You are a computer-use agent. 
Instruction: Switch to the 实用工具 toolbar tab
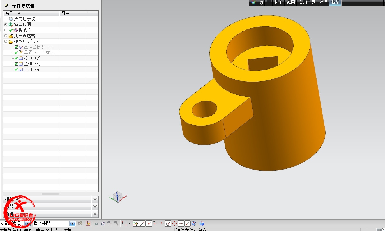(307, 3)
